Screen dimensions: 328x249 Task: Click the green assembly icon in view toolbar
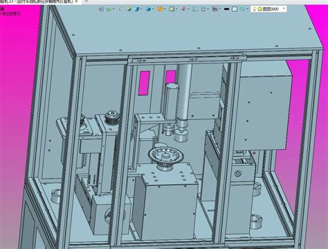tap(108, 9)
